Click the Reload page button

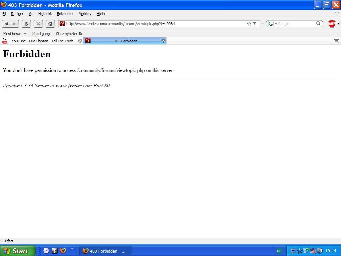(x=26, y=24)
